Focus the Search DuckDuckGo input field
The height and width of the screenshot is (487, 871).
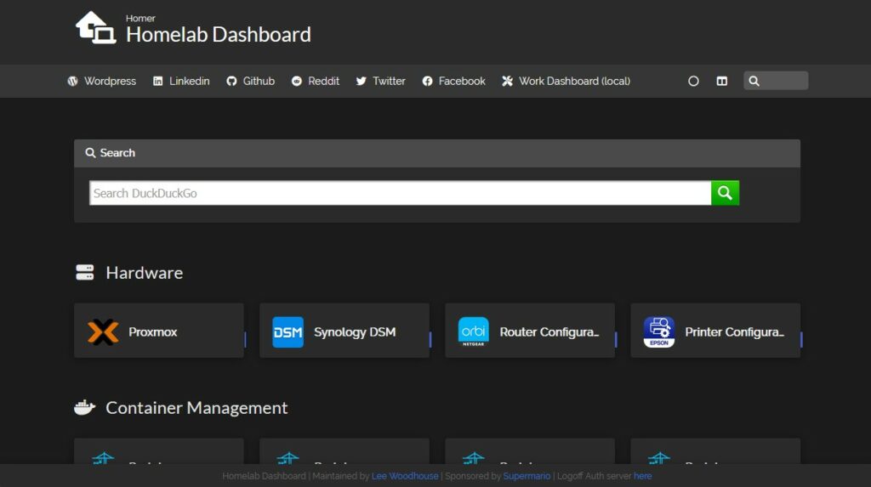click(400, 193)
